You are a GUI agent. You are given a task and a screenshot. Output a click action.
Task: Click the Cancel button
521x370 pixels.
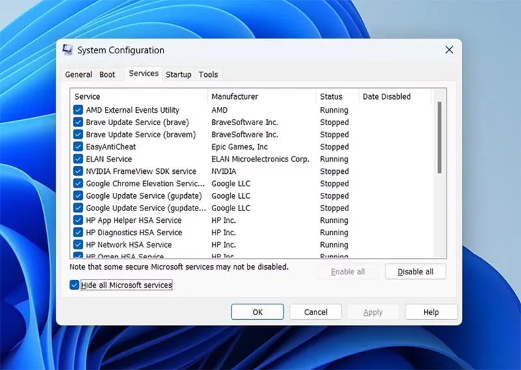click(315, 312)
